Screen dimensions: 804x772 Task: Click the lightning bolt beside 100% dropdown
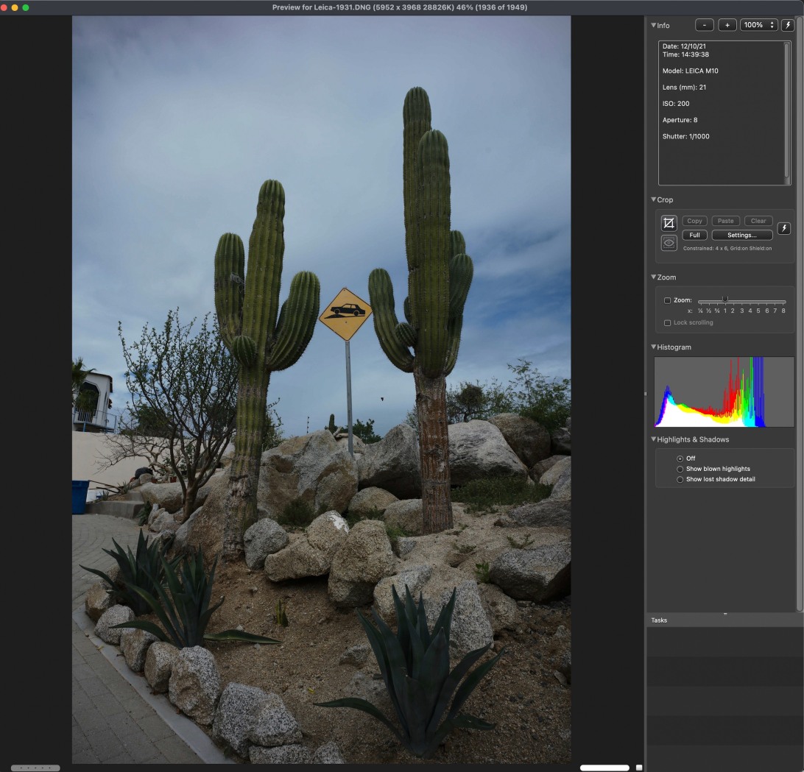[787, 25]
